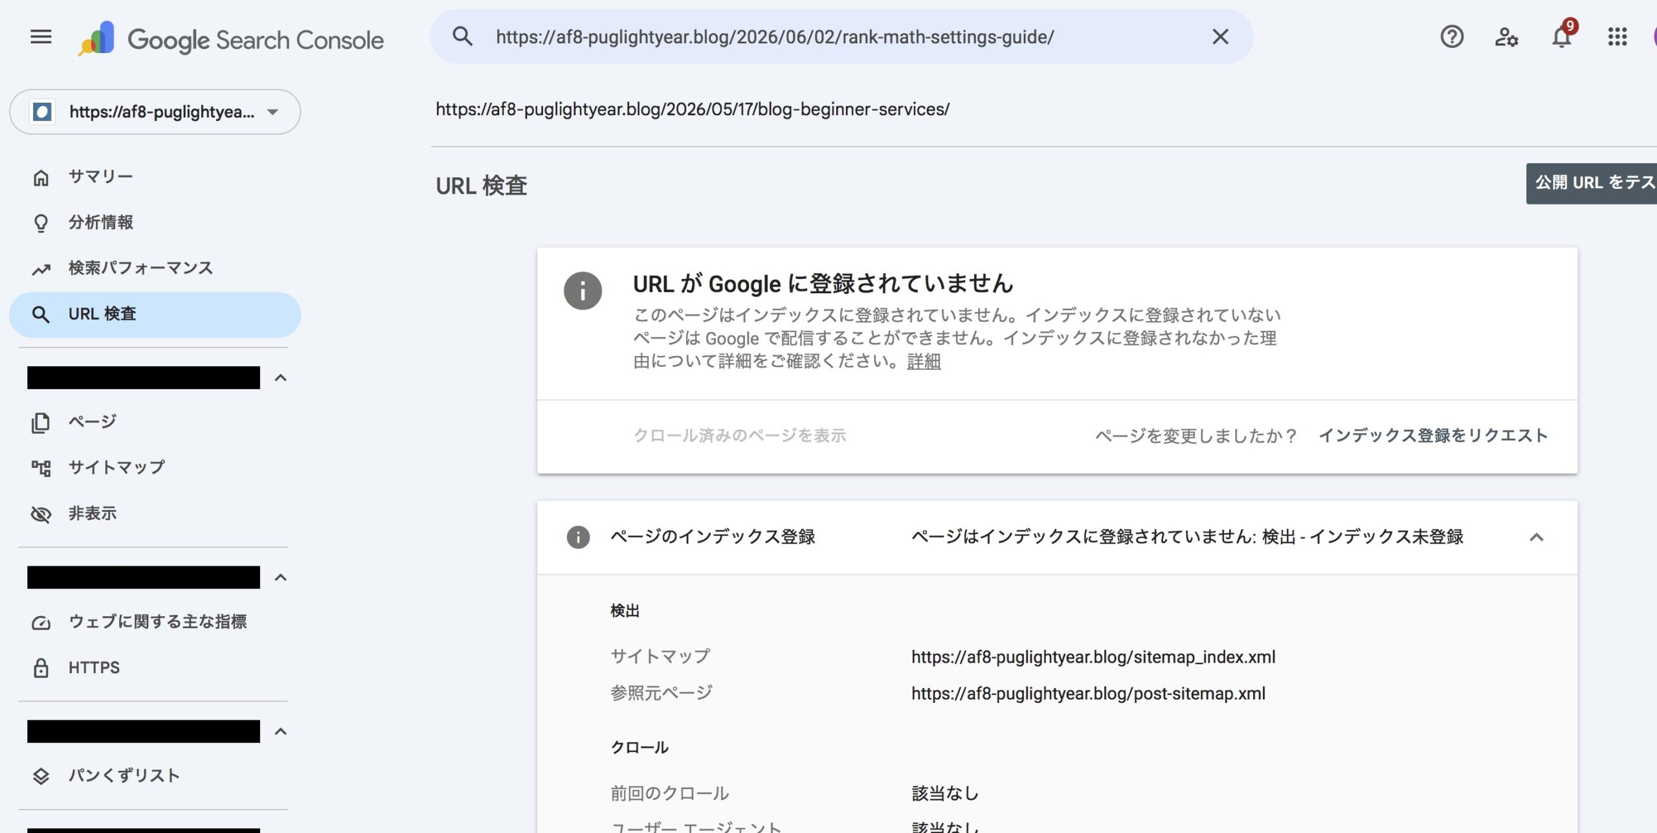Click the info icon in the status card
This screenshot has height=833, width=1657.
(583, 291)
